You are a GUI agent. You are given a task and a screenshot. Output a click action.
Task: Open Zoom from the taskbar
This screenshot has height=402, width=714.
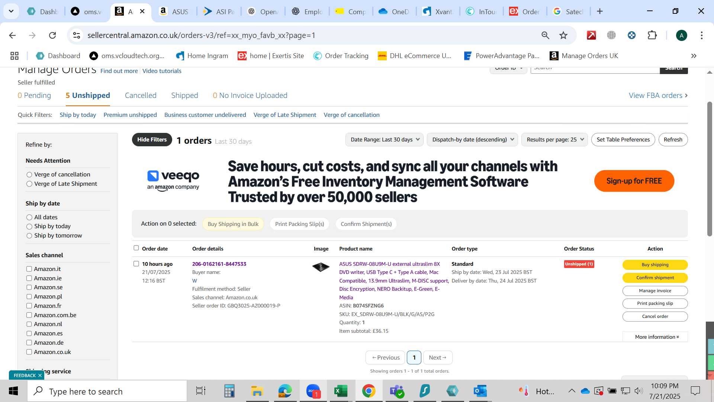tap(313, 391)
